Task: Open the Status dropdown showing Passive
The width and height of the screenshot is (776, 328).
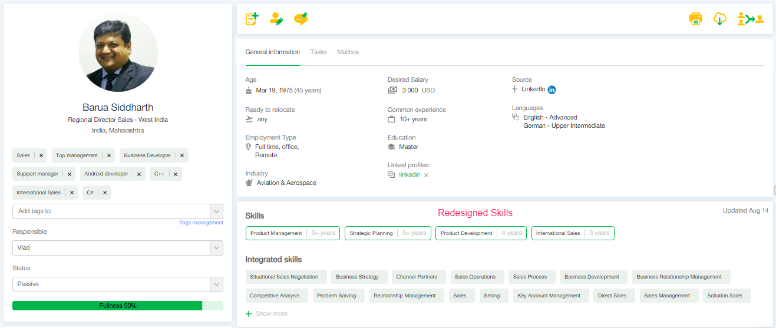Action: tap(216, 284)
